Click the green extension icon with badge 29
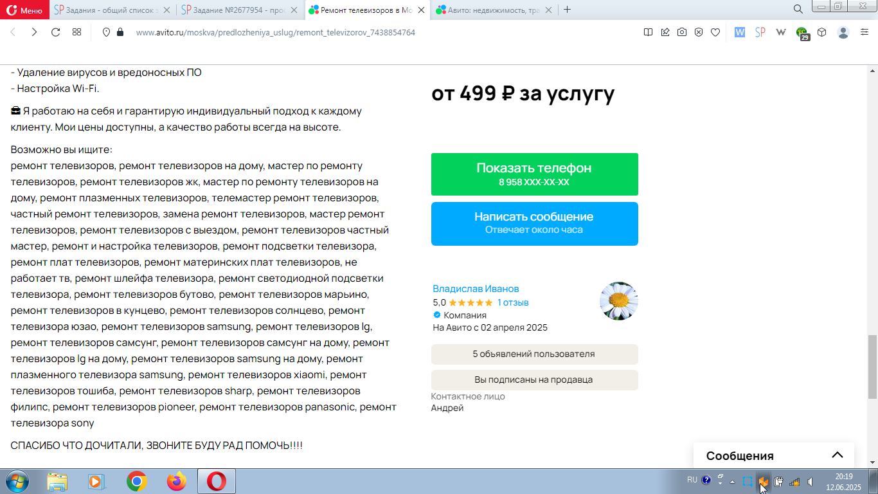This screenshot has height=494, width=878. [x=802, y=33]
